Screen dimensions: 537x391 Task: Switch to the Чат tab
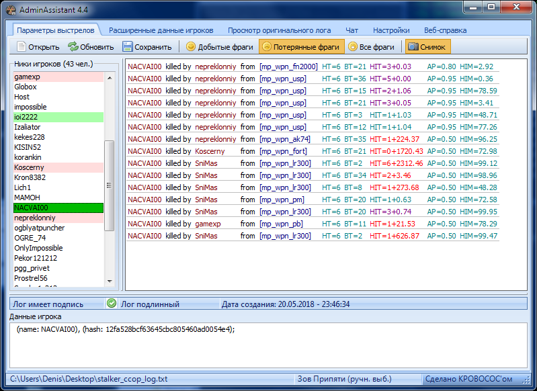(352, 30)
